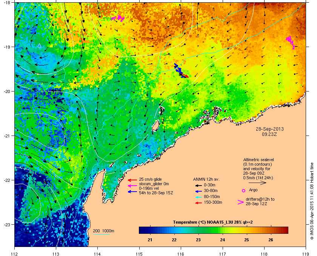Viewport: 317px width, 256px height.
Task: Click the red 25 cm/s glide arrow
Action: (132, 180)
